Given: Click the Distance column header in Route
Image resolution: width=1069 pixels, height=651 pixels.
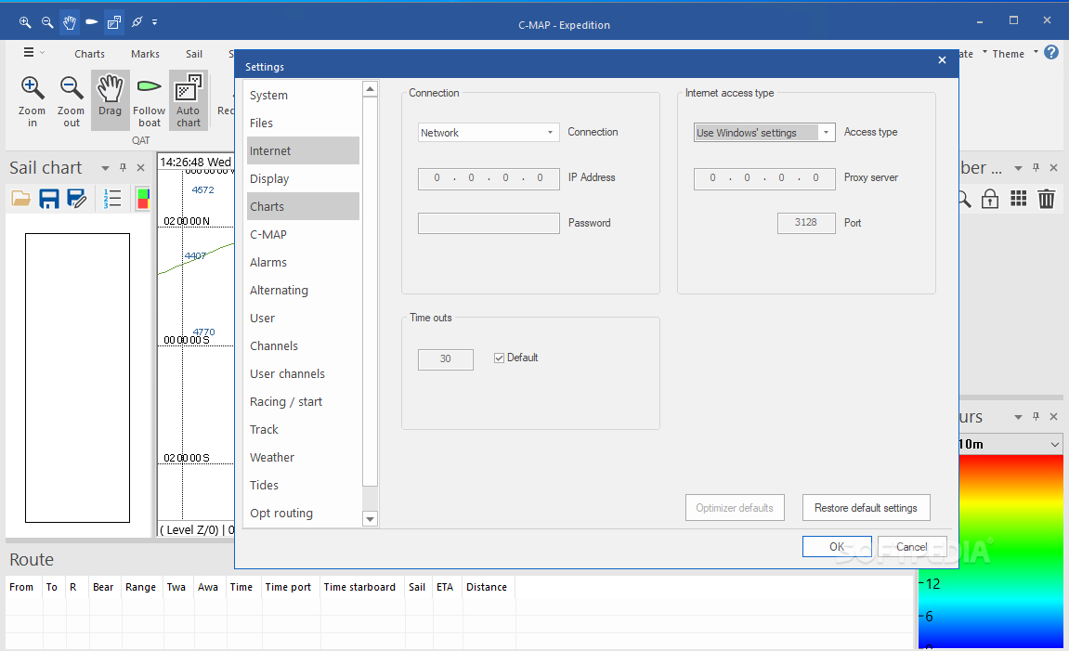Looking at the screenshot, I should [x=487, y=587].
